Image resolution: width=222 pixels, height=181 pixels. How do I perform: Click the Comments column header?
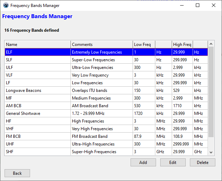point(102,45)
